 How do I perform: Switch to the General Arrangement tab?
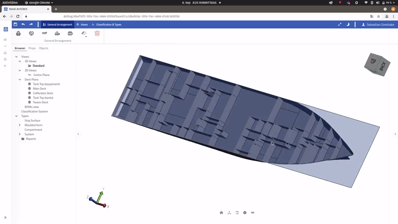(58, 24)
